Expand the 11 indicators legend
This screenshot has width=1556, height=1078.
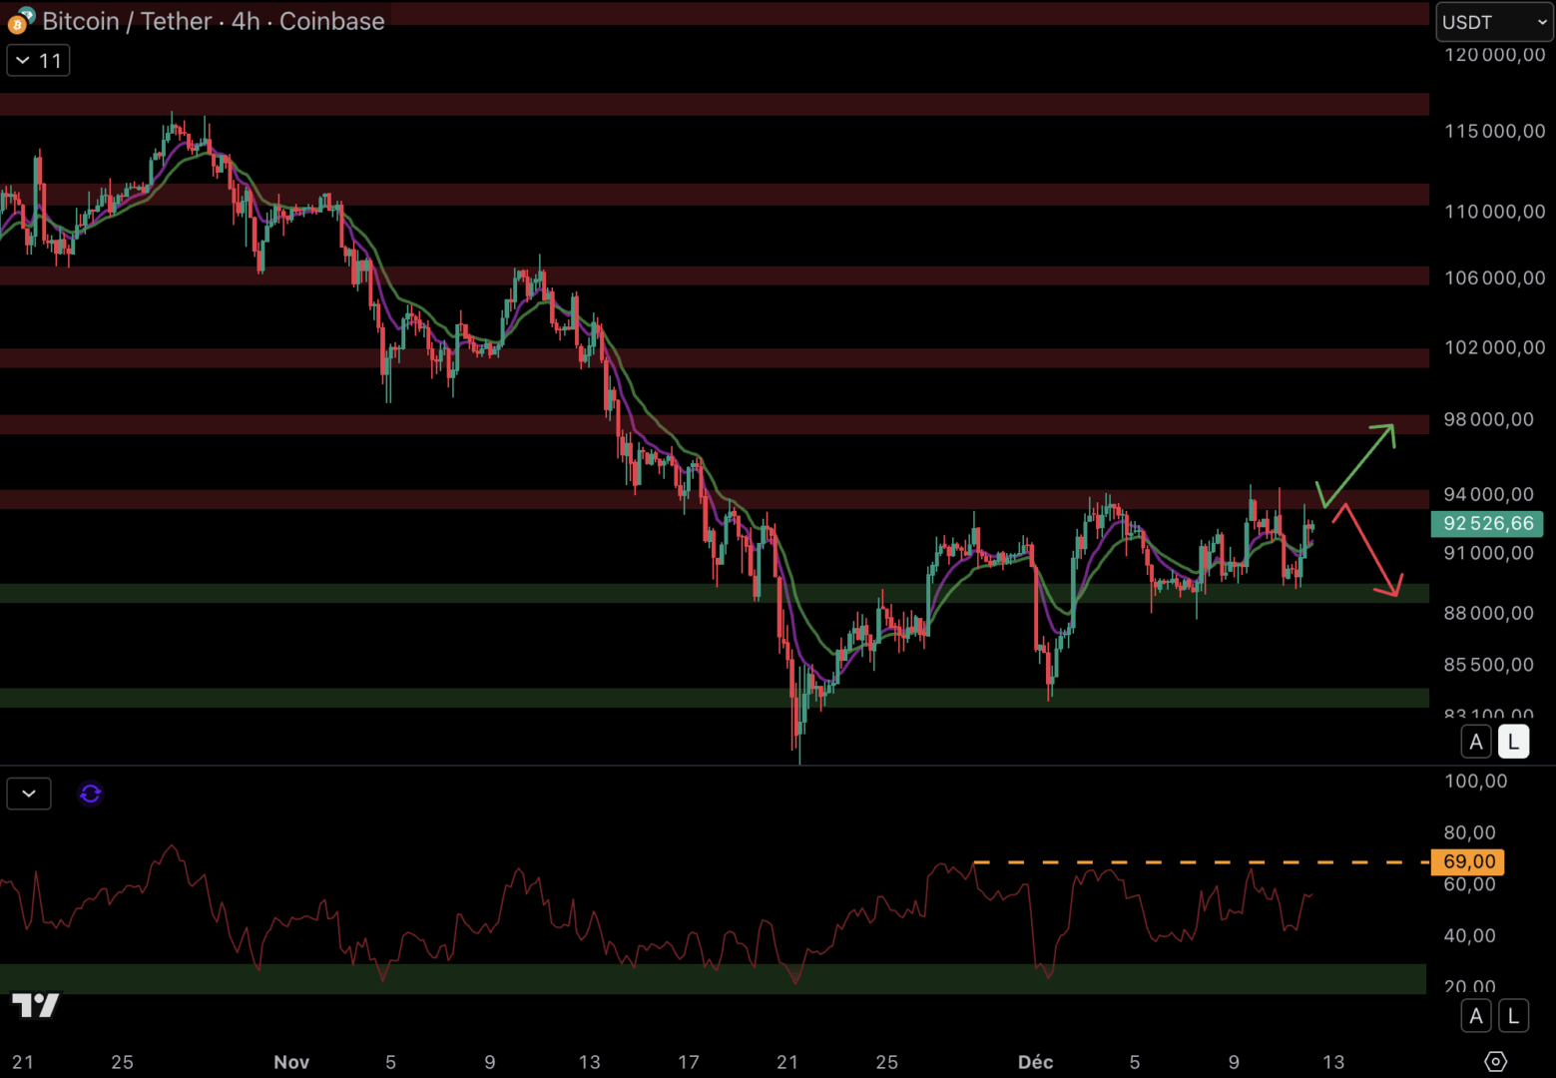coord(38,61)
